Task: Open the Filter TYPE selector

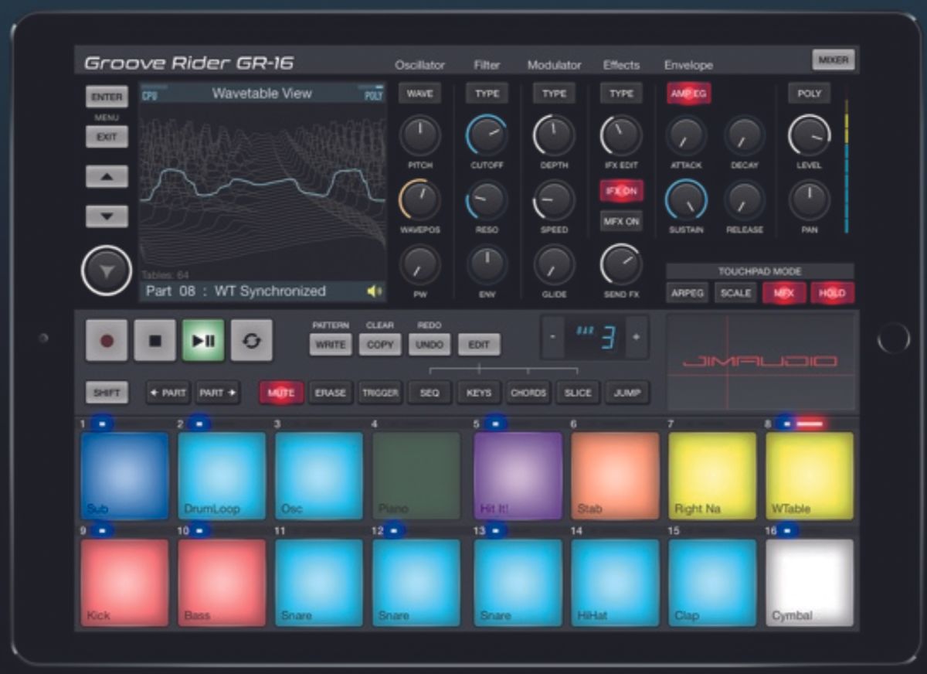Action: point(486,93)
